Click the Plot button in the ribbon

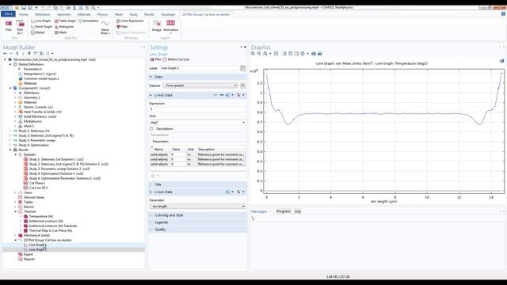pyautogui.click(x=9, y=25)
